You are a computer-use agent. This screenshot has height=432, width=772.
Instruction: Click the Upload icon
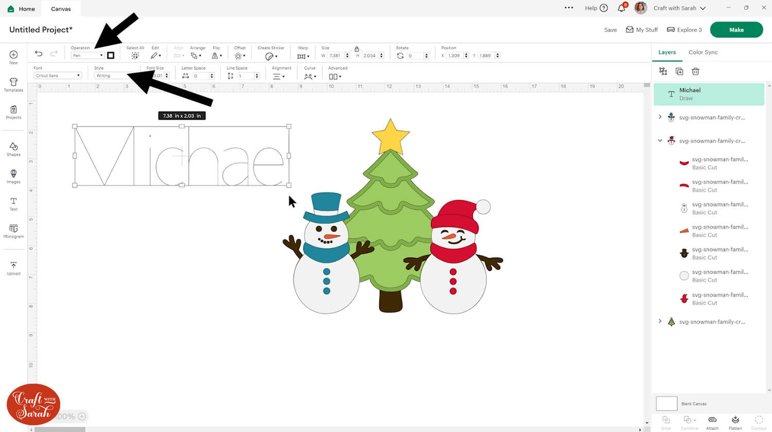[x=13, y=268]
